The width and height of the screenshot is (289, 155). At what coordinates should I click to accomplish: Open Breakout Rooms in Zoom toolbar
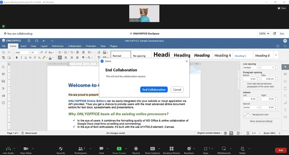pyautogui.click(x=171, y=150)
